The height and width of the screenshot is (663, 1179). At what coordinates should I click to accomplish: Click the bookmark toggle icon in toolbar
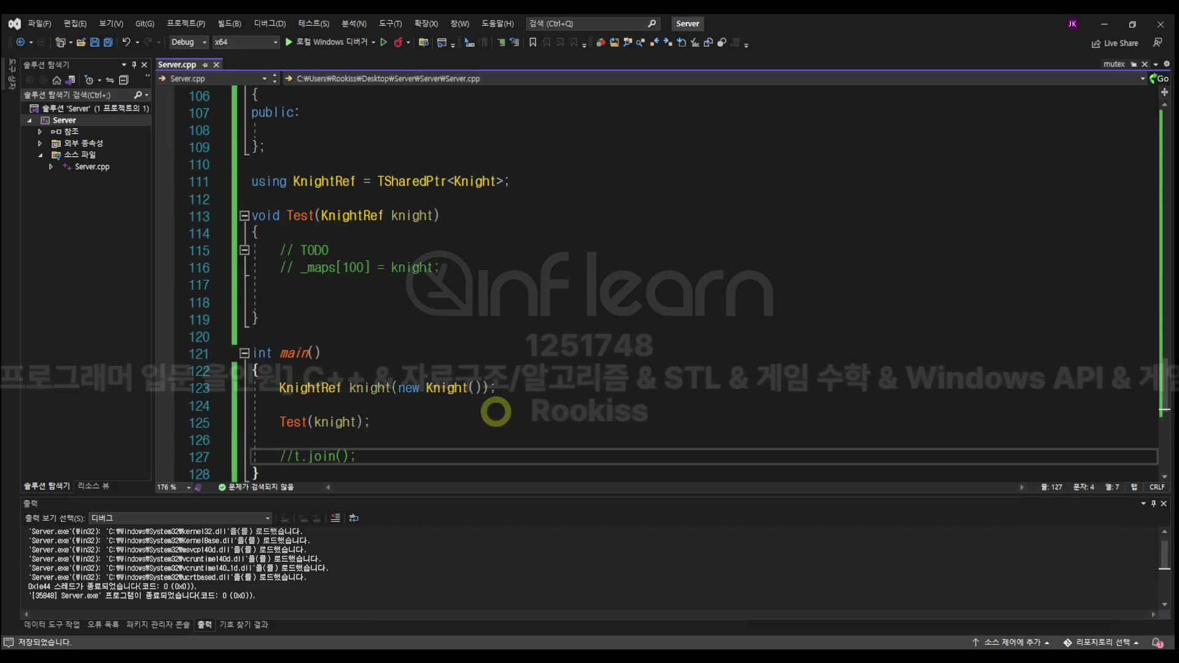[x=532, y=42]
